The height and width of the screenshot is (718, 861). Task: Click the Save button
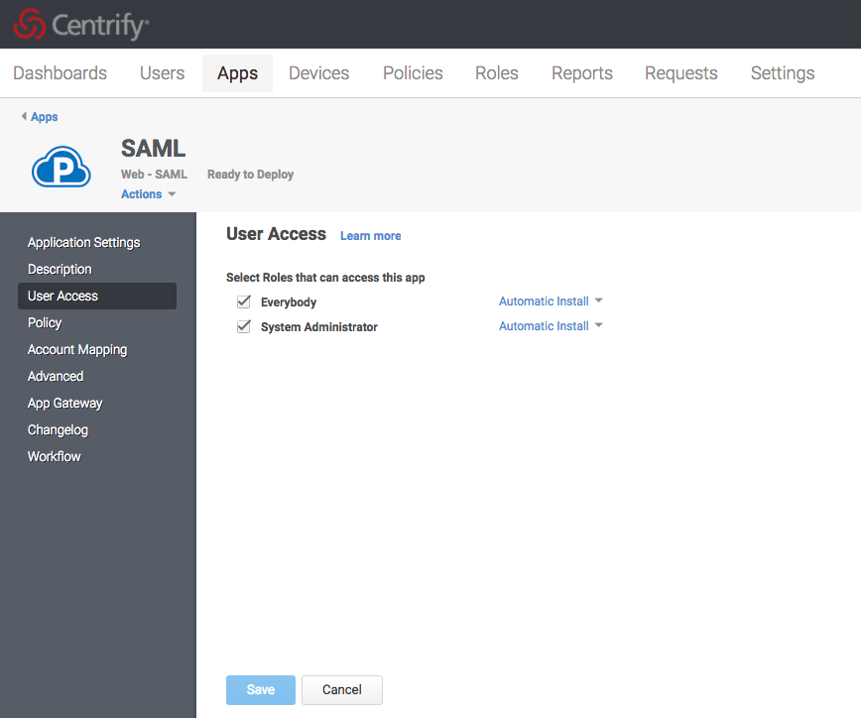point(261,689)
